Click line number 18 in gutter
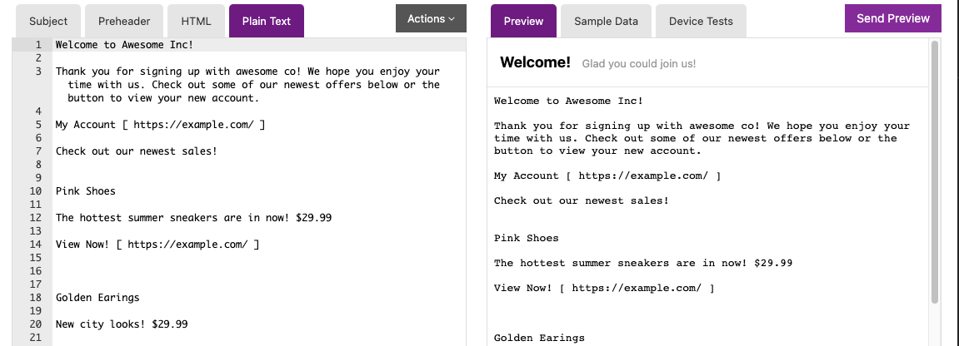The image size is (959, 346). [x=35, y=297]
